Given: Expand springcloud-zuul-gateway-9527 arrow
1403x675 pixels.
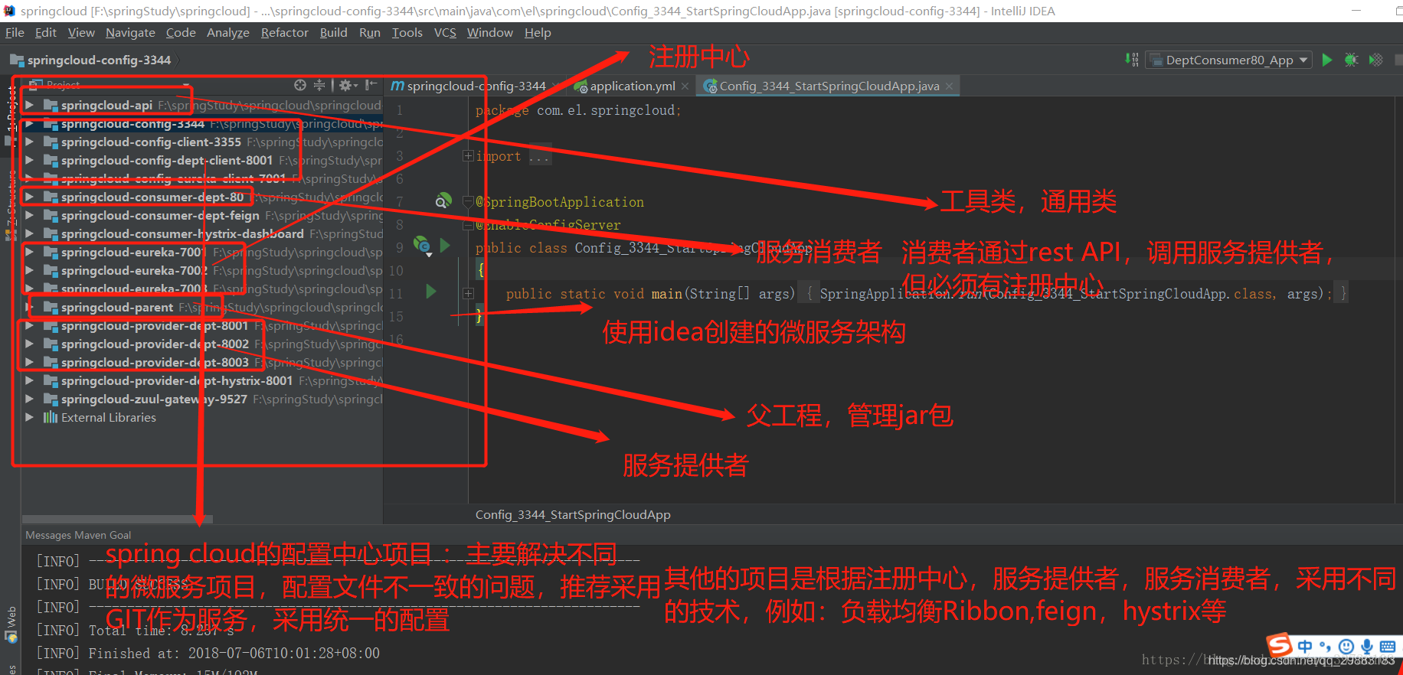Looking at the screenshot, I should click(29, 399).
